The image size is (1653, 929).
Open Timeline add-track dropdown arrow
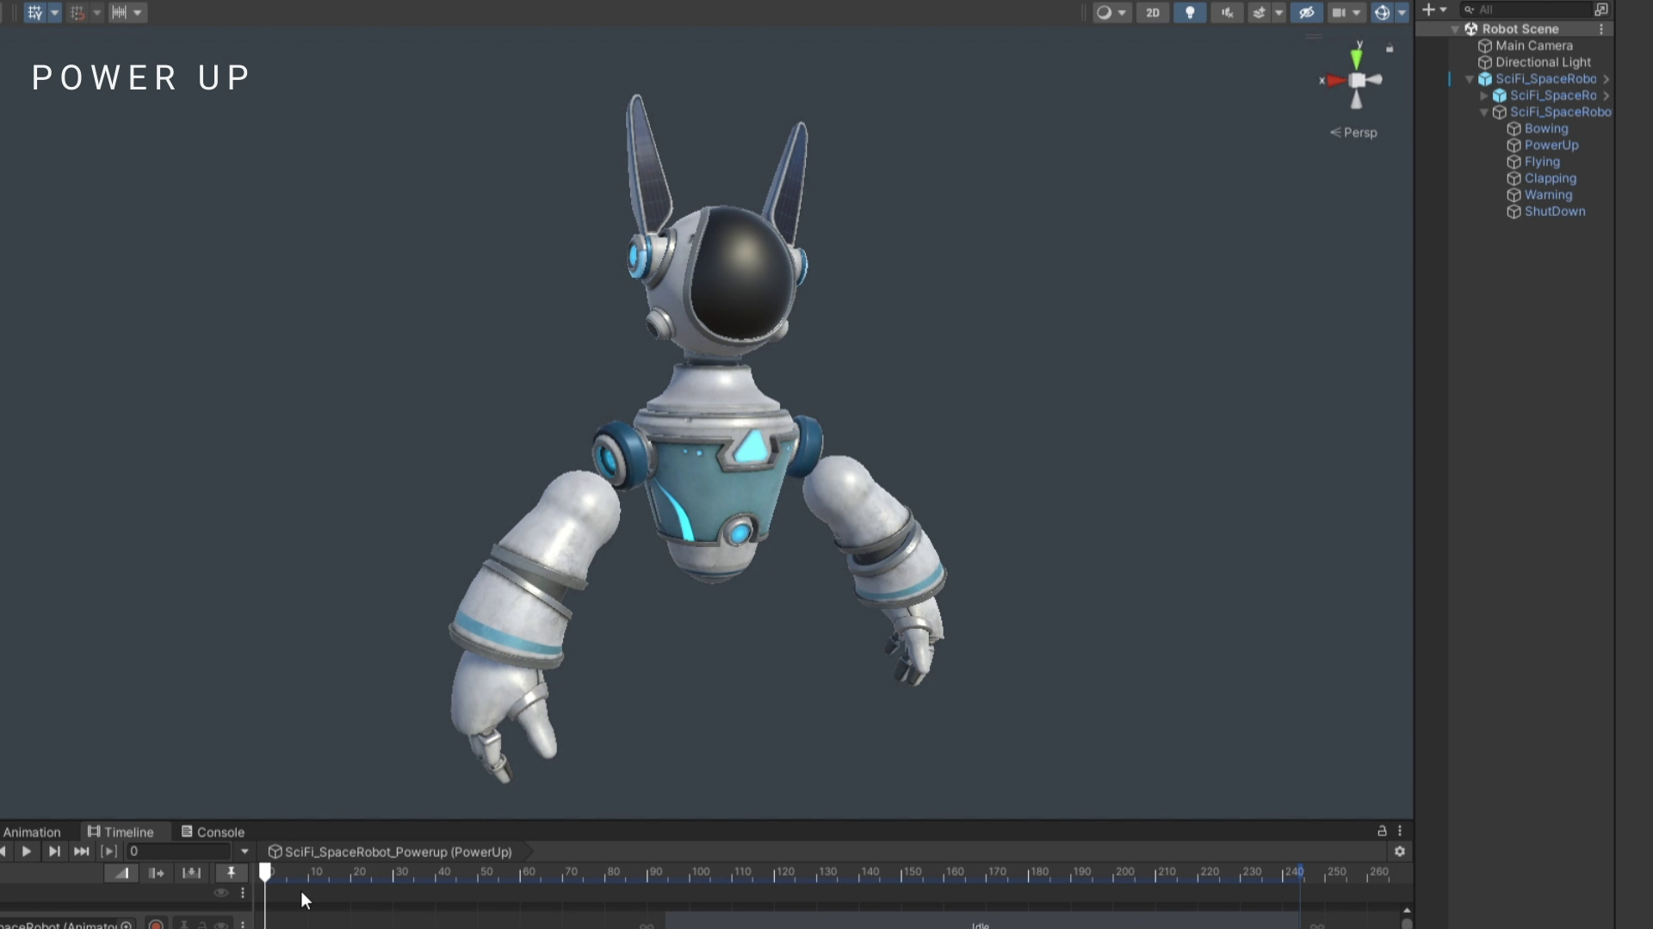tap(245, 852)
